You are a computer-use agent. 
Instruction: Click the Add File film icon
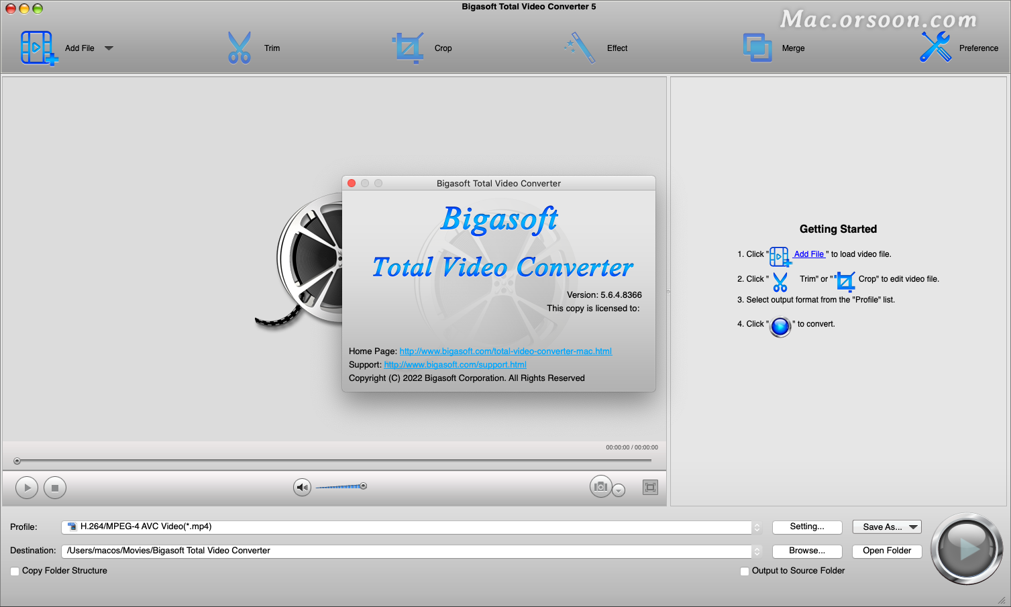[39, 48]
